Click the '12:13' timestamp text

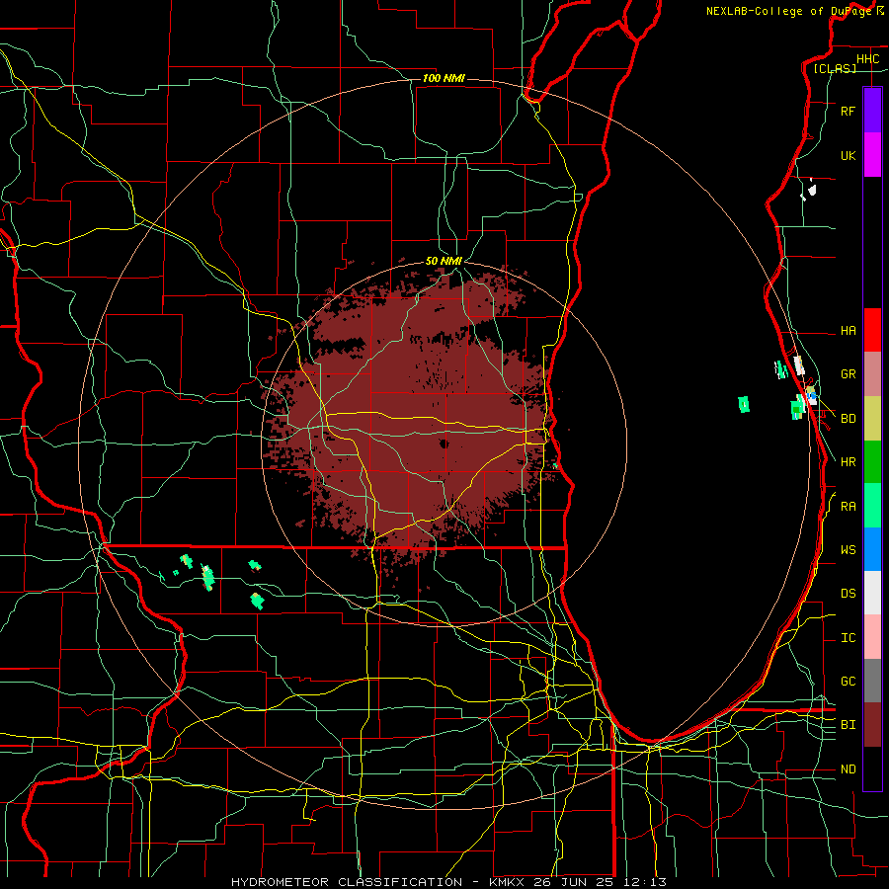[646, 882]
